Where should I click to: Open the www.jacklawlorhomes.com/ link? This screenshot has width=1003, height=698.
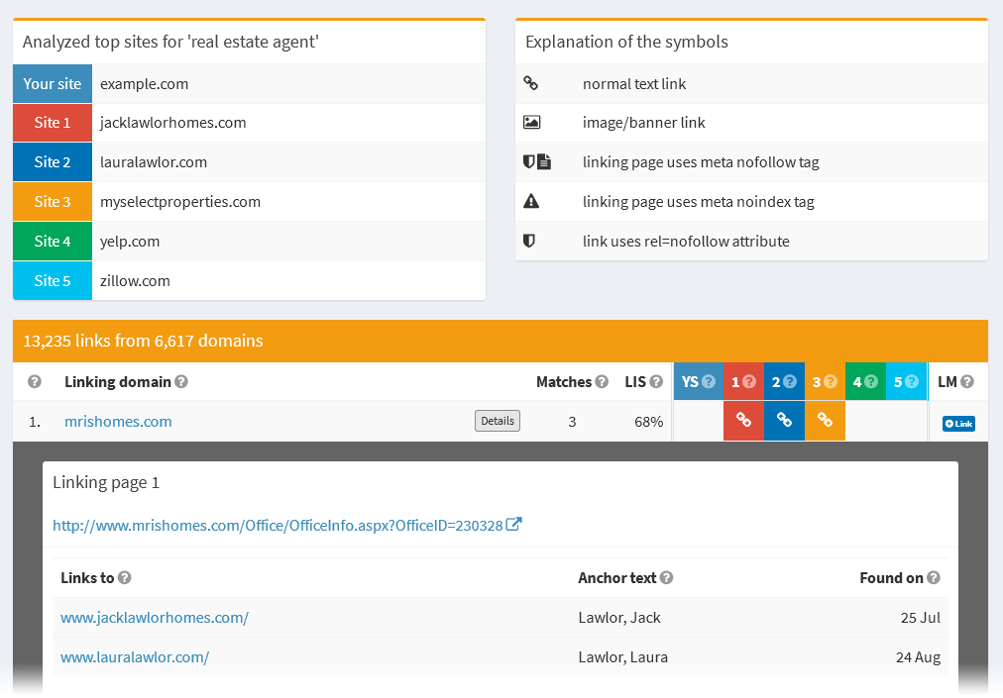tap(155, 616)
